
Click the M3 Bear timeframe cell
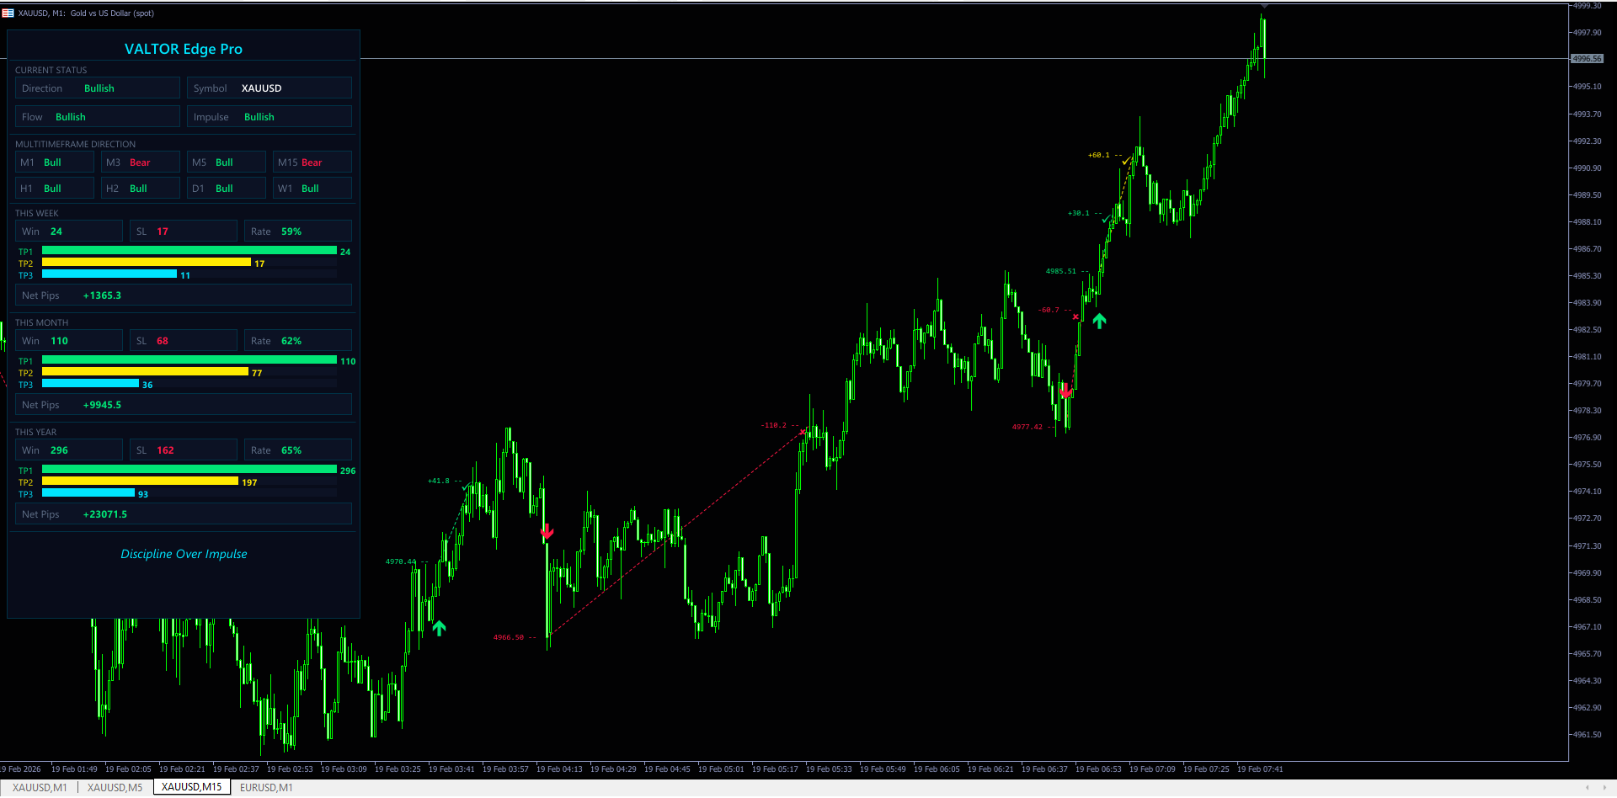(x=141, y=162)
